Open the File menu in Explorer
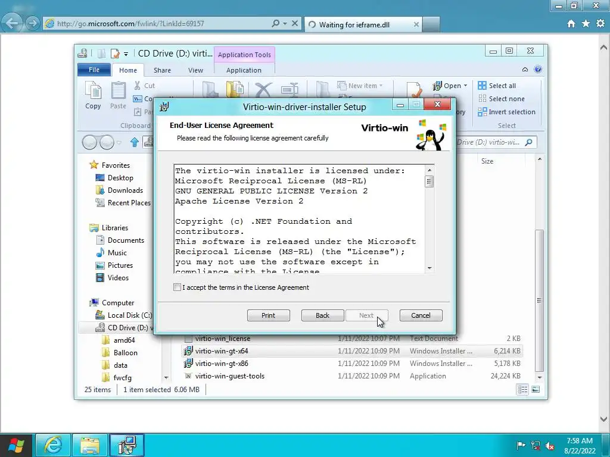 pos(94,70)
